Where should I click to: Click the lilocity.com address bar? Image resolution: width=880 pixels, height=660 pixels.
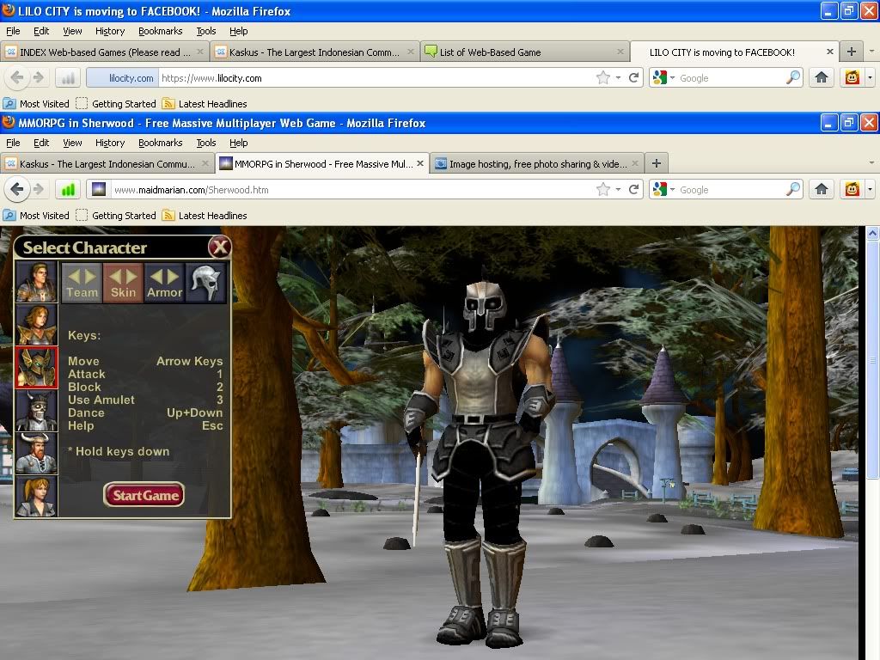click(376, 78)
